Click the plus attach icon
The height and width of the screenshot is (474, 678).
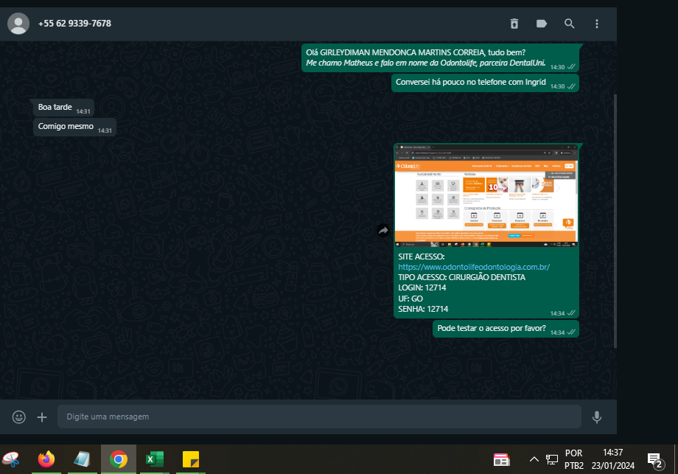coord(42,417)
